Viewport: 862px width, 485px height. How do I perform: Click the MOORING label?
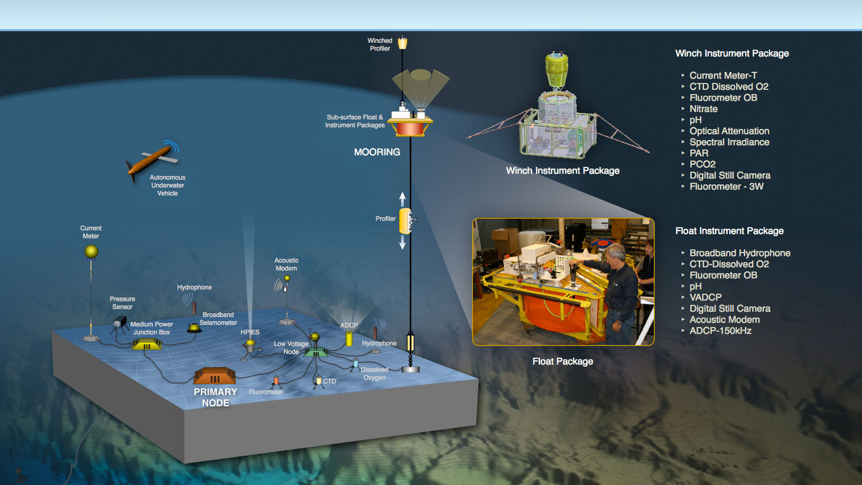click(x=377, y=152)
